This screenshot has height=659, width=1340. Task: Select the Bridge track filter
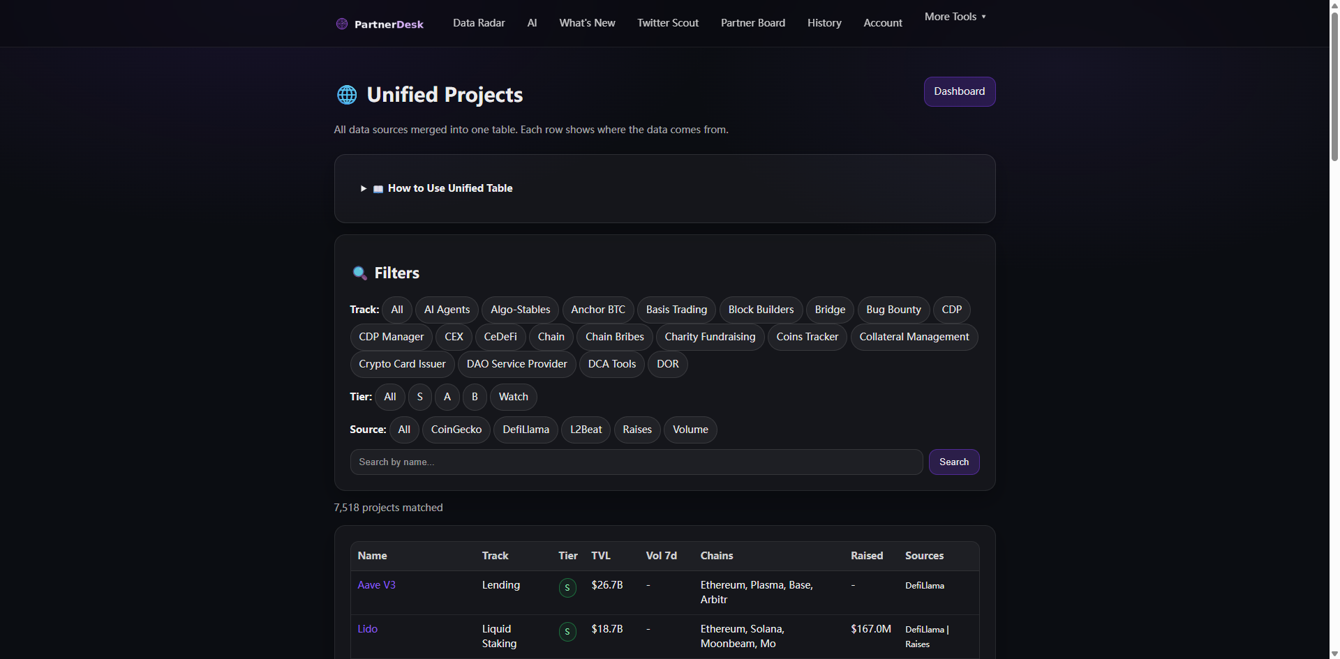click(x=829, y=309)
